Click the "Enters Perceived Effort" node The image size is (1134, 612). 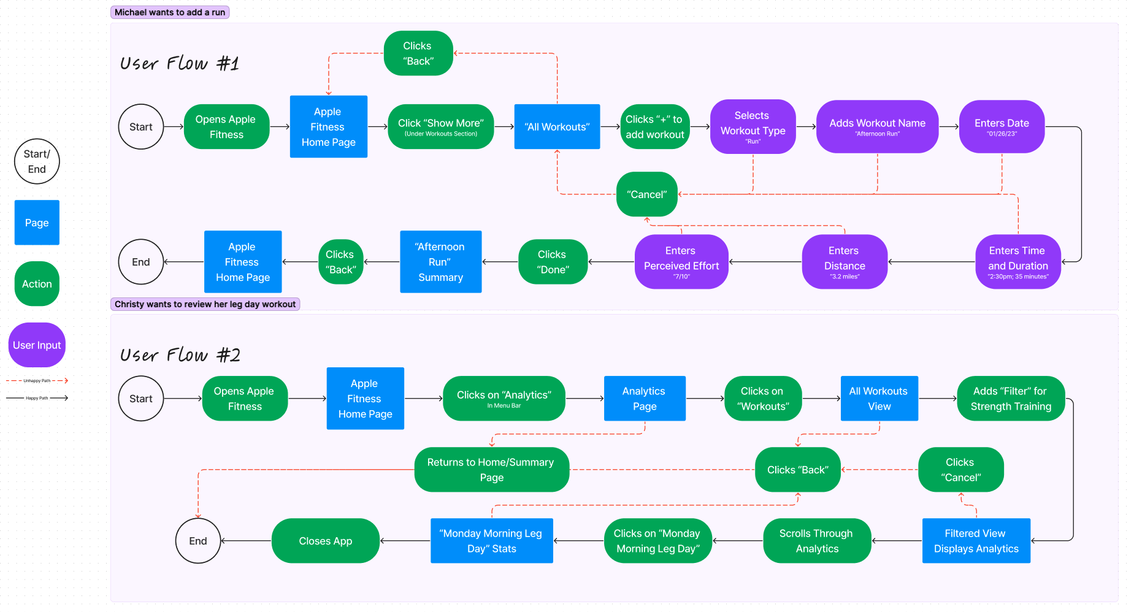[x=681, y=262]
